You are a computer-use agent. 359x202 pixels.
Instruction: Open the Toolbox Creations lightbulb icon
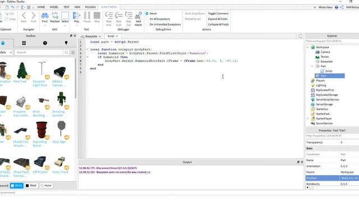66,43
